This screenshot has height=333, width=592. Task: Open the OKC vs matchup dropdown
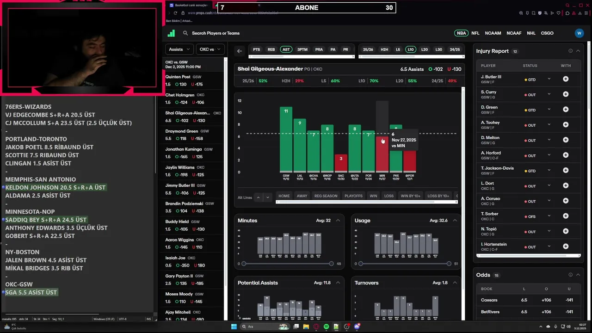pyautogui.click(x=210, y=49)
